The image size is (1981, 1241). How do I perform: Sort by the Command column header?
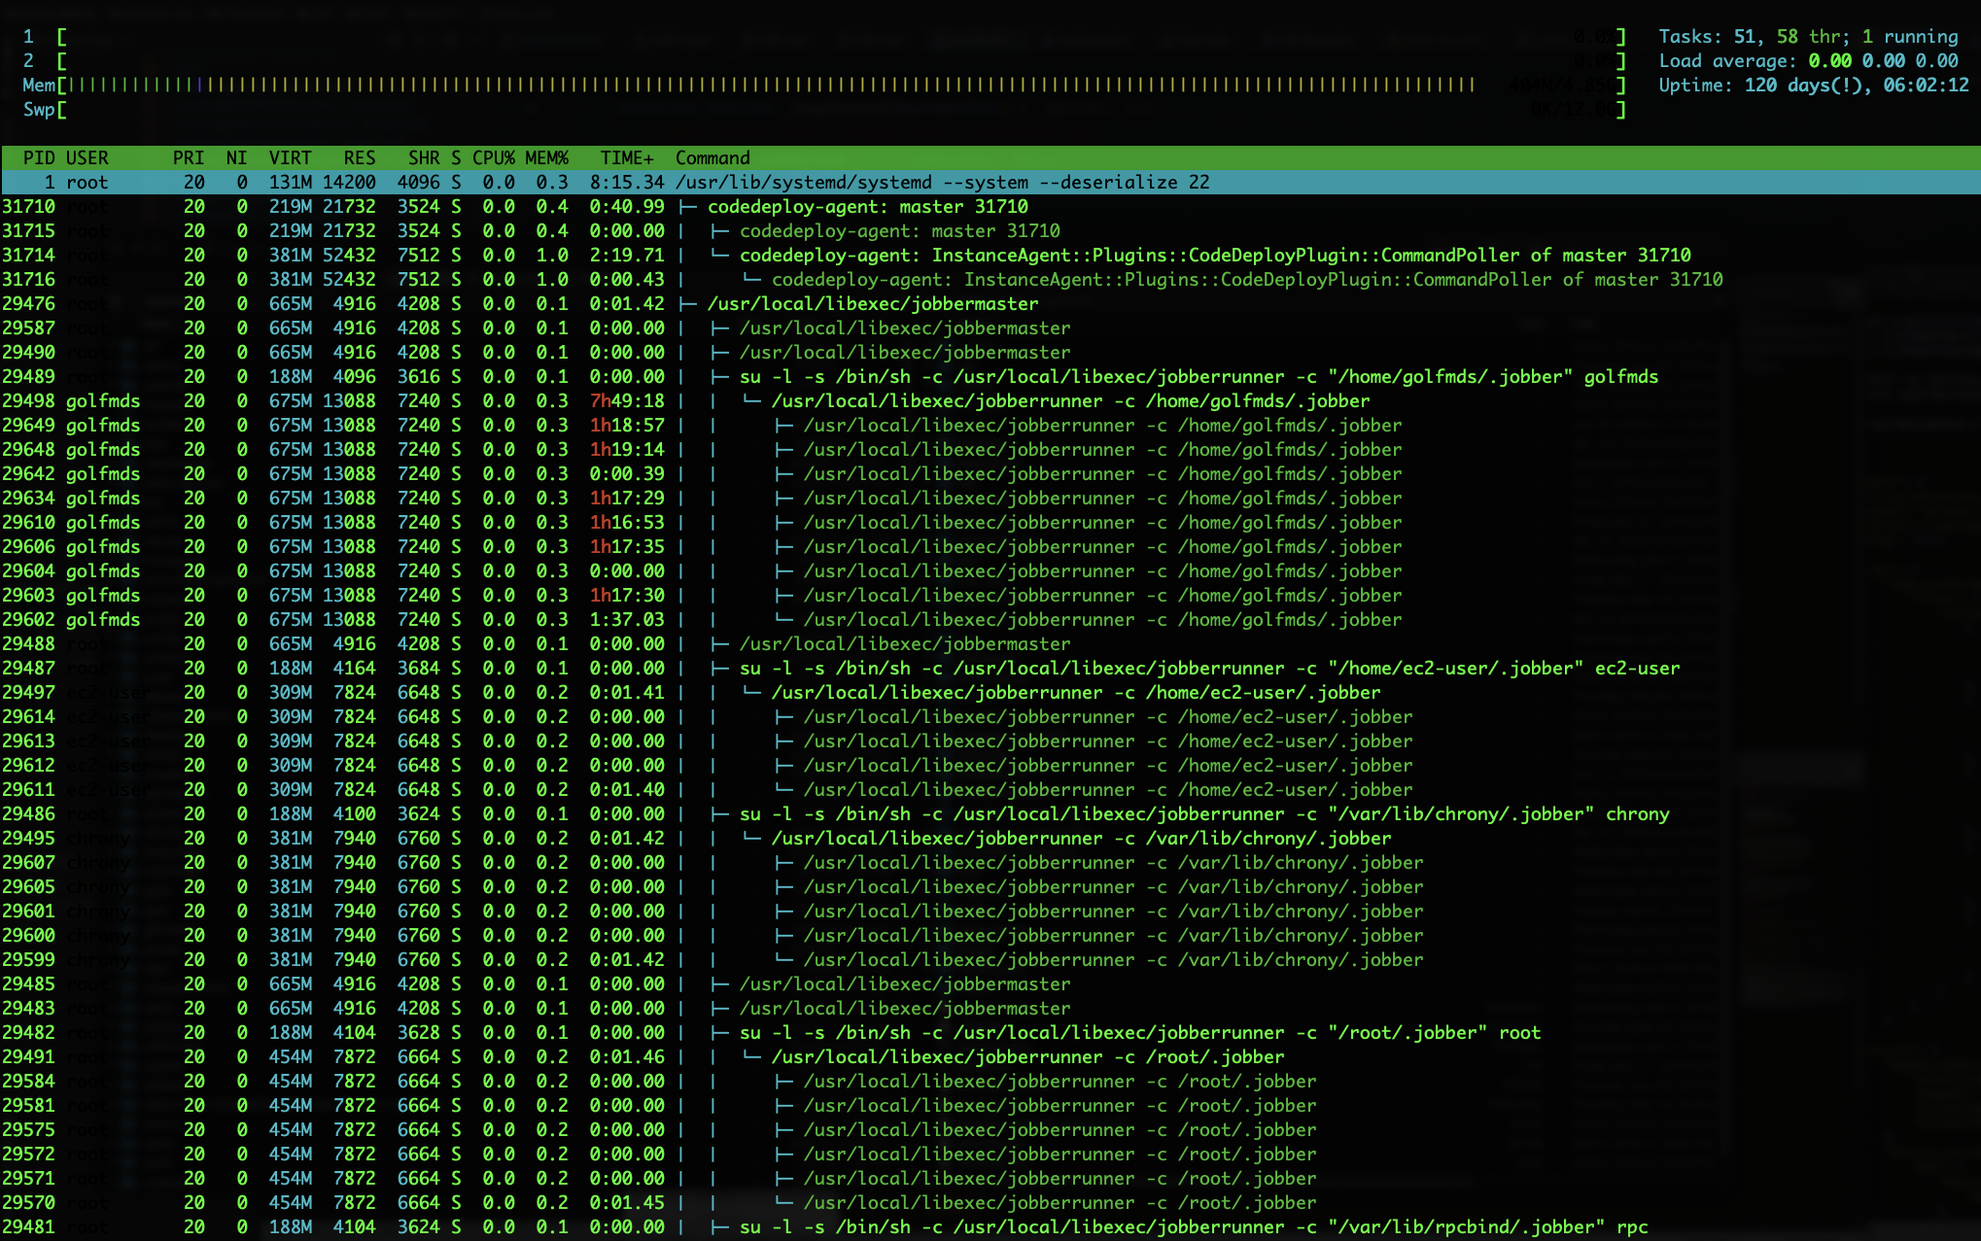coord(712,157)
